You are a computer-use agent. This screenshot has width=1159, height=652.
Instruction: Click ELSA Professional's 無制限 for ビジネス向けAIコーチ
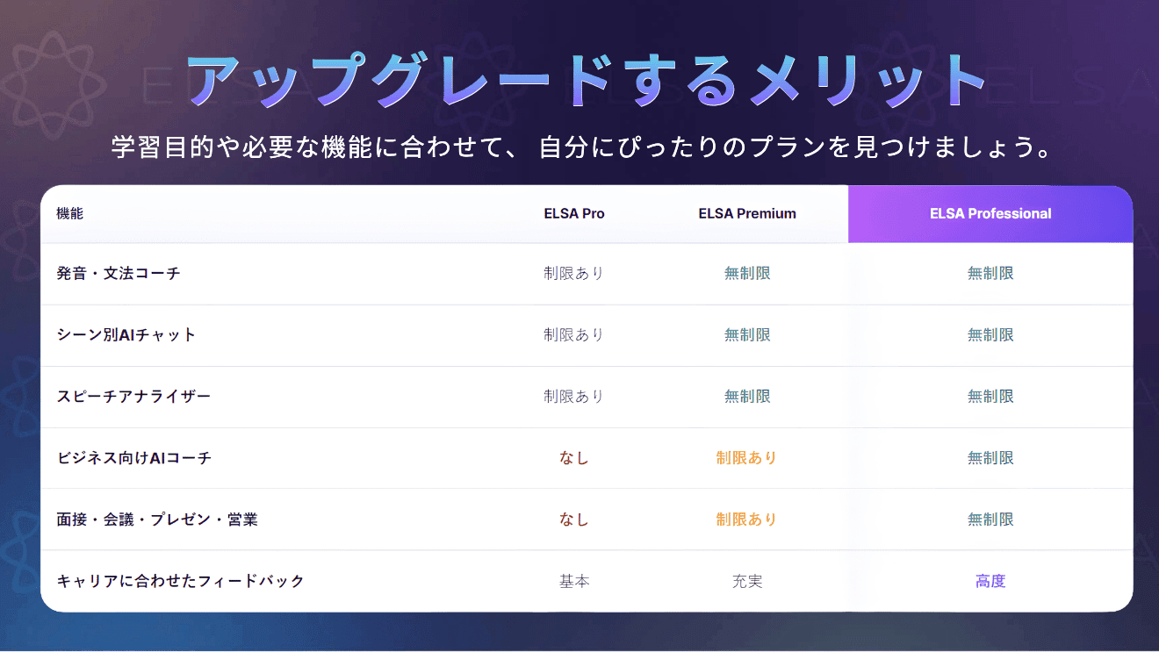(990, 458)
